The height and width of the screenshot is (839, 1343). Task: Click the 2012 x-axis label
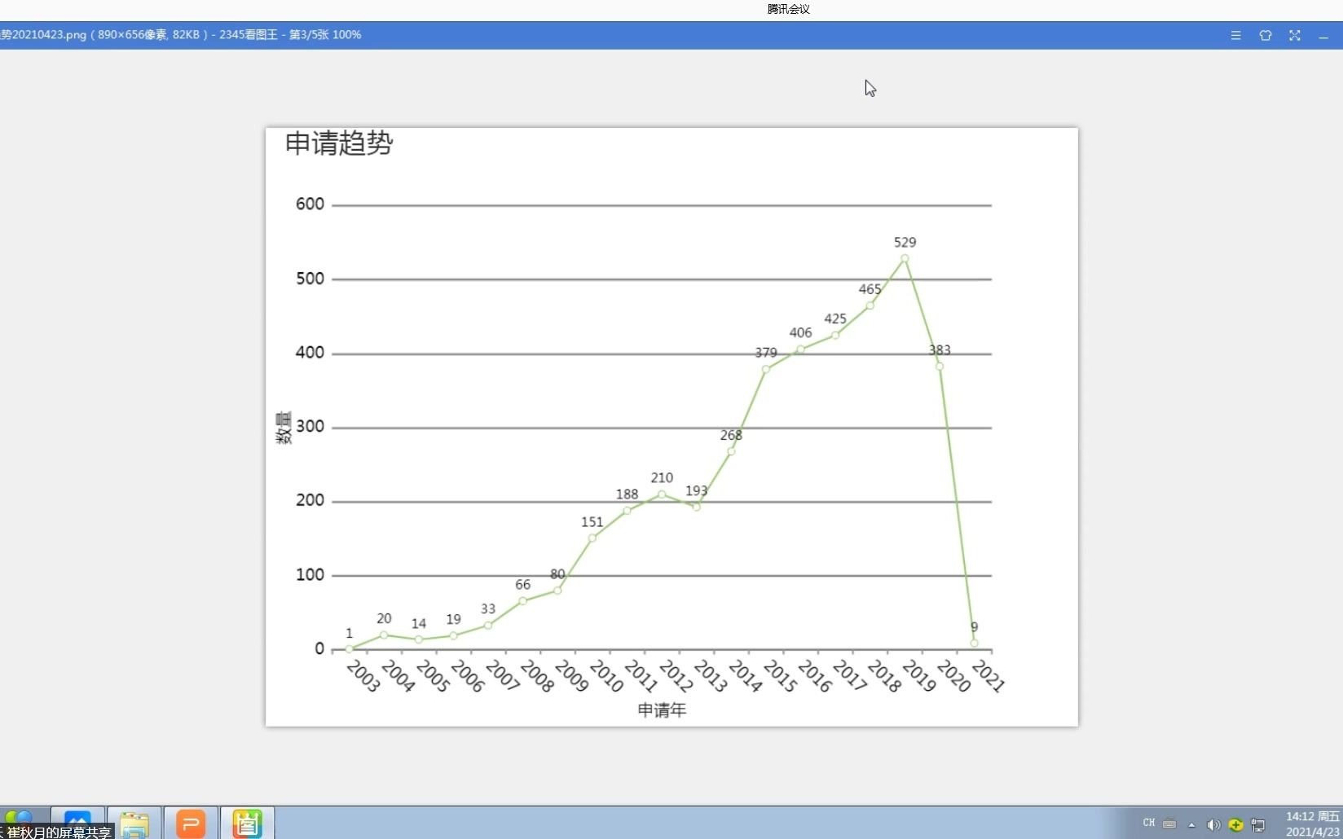676,676
